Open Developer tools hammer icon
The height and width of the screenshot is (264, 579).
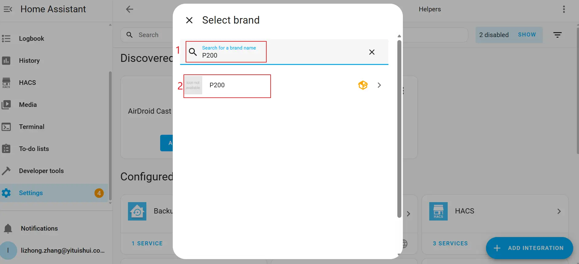(6, 171)
